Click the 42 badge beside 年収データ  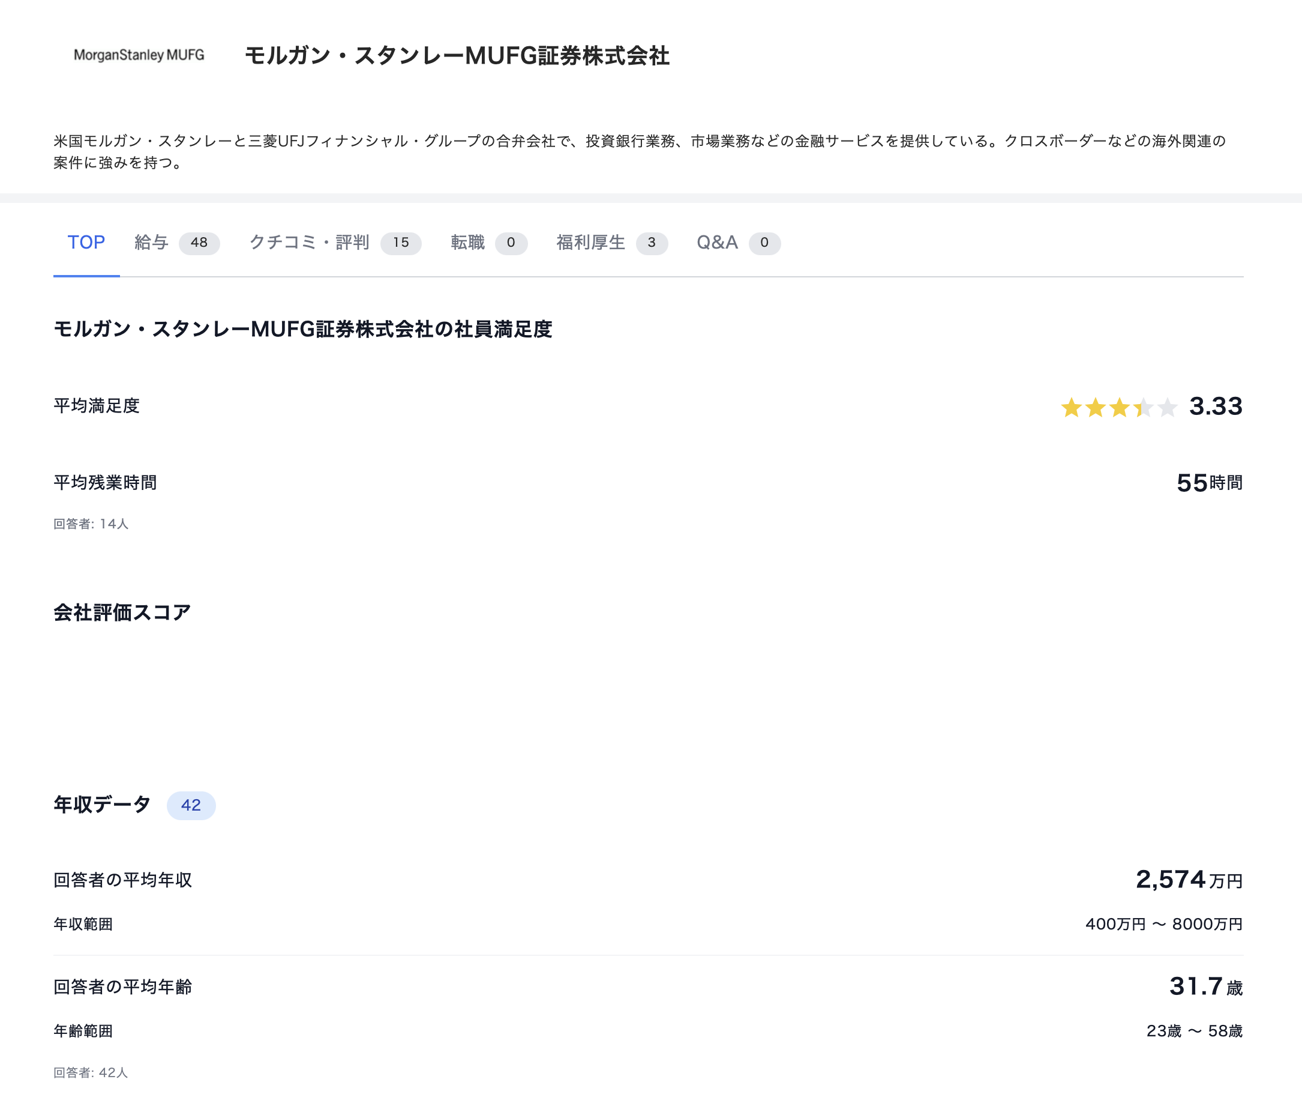[191, 806]
